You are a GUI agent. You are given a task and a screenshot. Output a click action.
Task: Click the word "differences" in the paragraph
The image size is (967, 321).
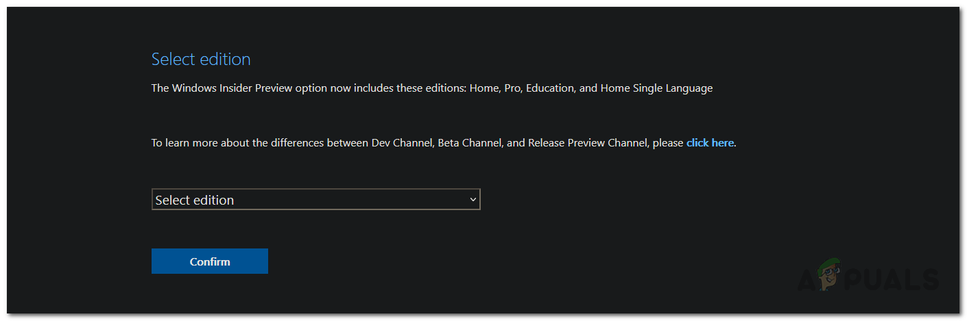pos(297,143)
